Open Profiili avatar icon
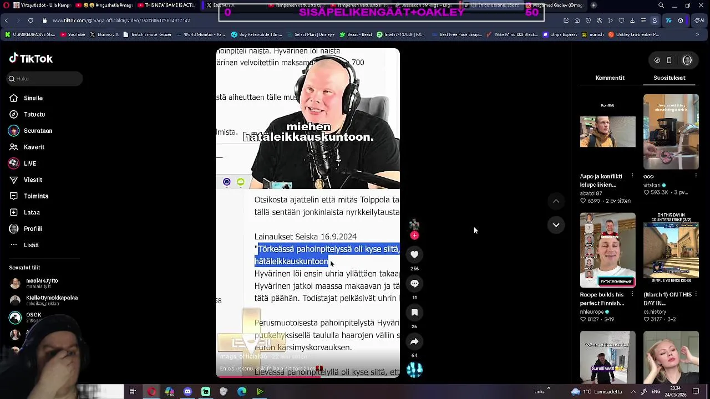The image size is (710, 399). pyautogui.click(x=14, y=229)
